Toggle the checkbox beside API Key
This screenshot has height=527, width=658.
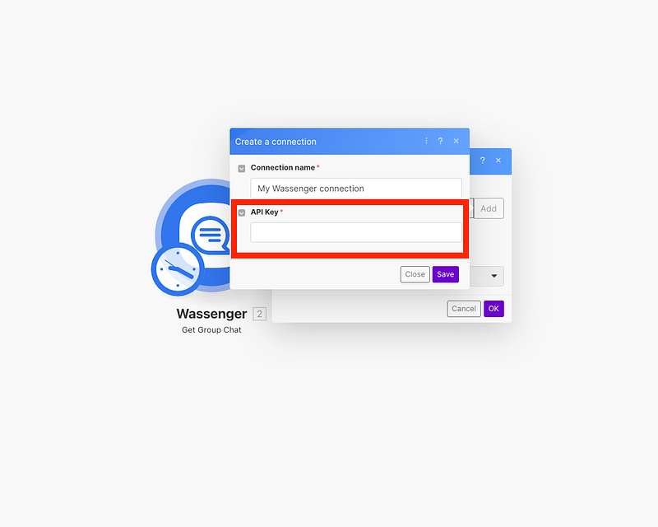coord(242,212)
